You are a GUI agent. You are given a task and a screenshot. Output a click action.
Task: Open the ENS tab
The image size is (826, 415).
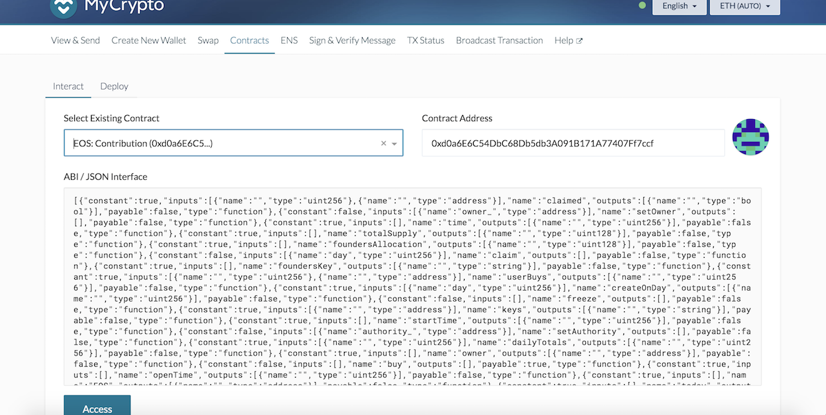[x=289, y=40]
